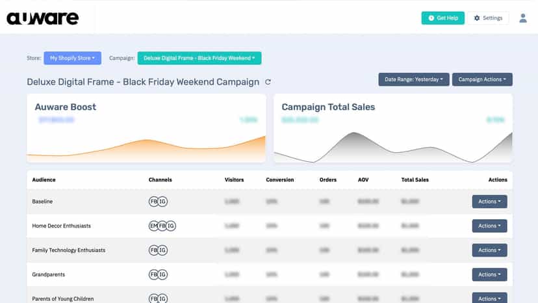
Task: Click EM channel icon for Home Decor Enthusiasts
Action: pos(153,226)
